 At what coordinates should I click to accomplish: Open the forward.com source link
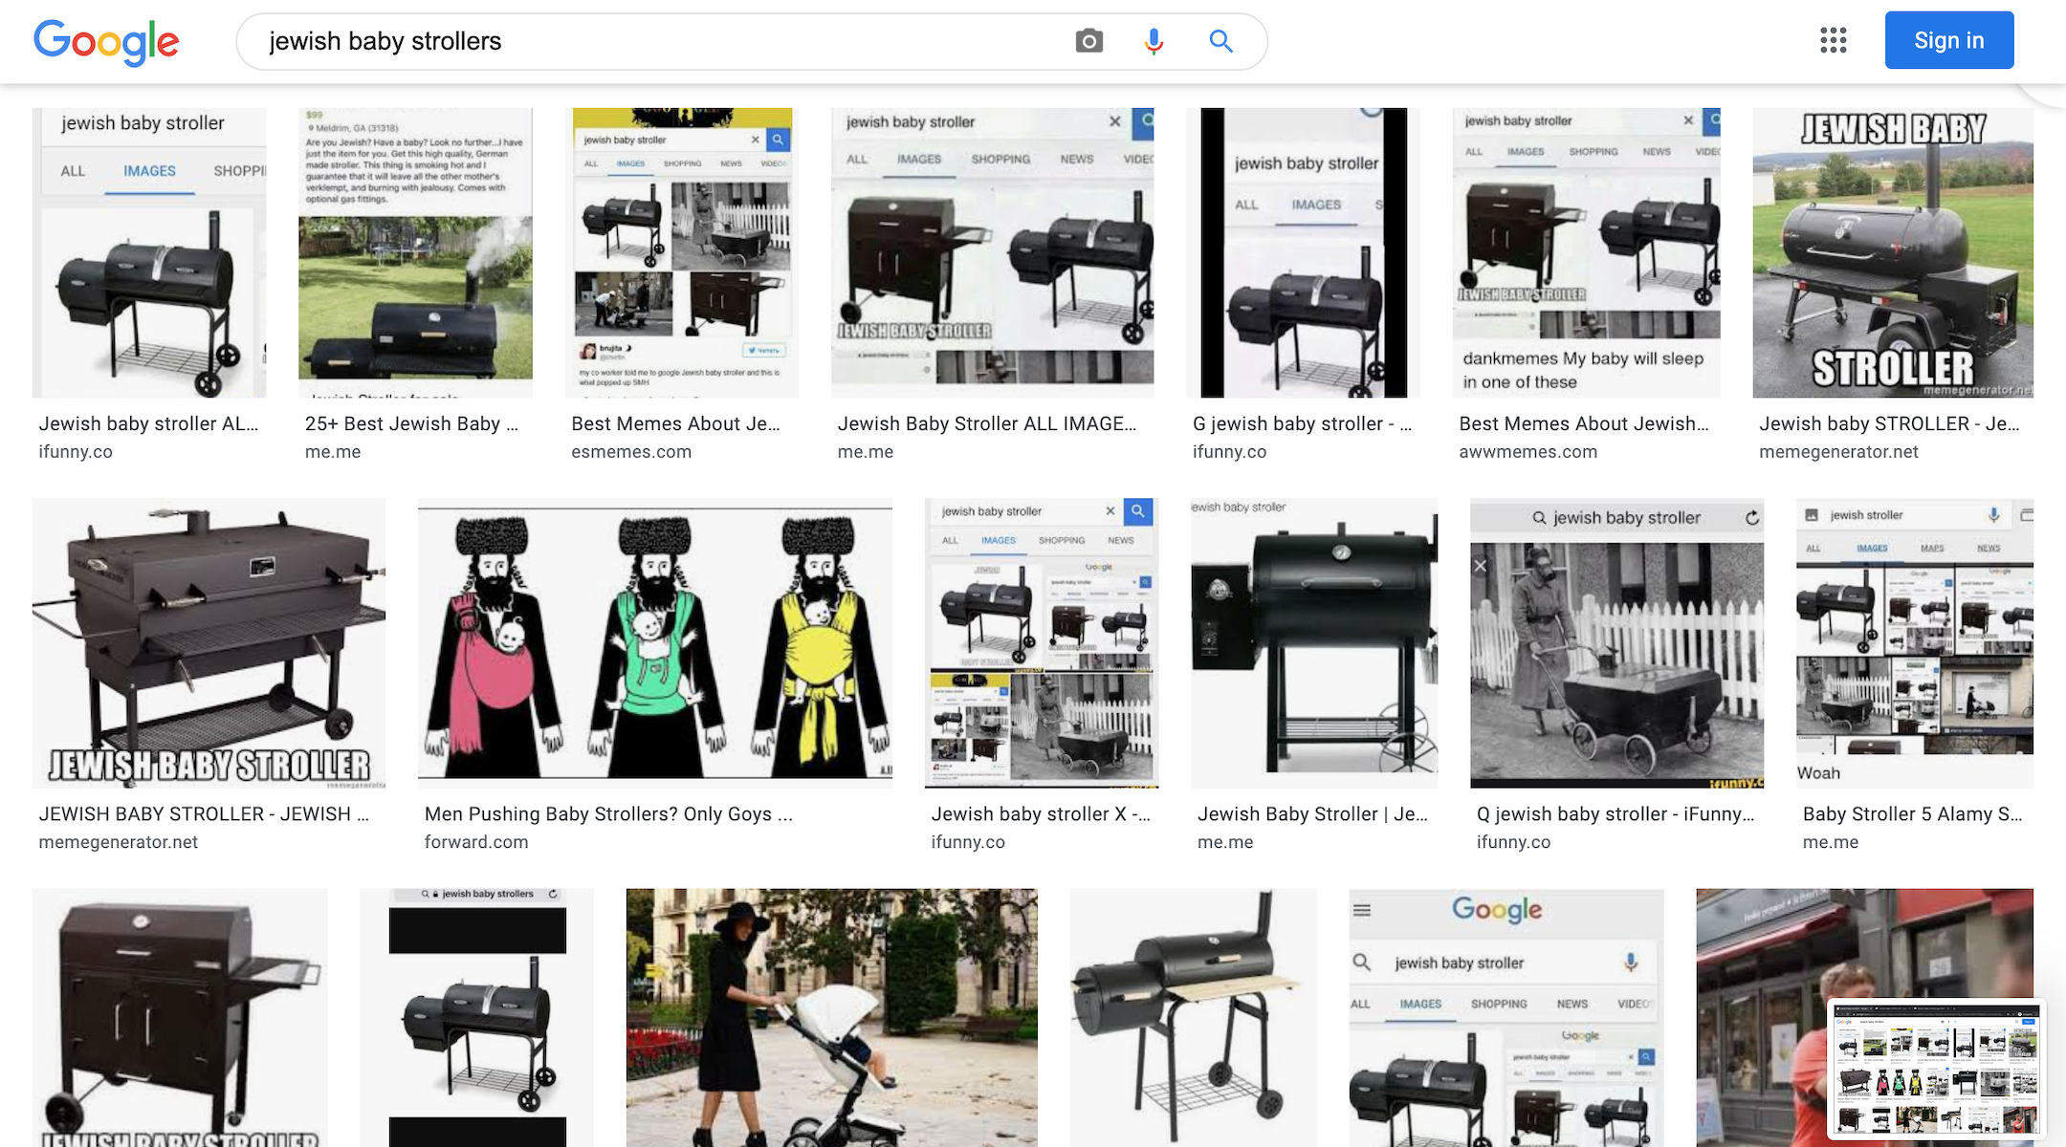[x=475, y=842]
